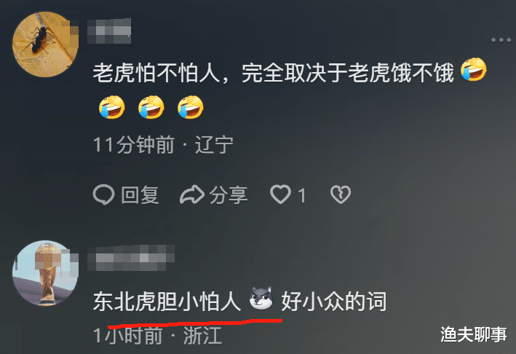Tap the laughing emoji after 饿不饿

(474, 69)
